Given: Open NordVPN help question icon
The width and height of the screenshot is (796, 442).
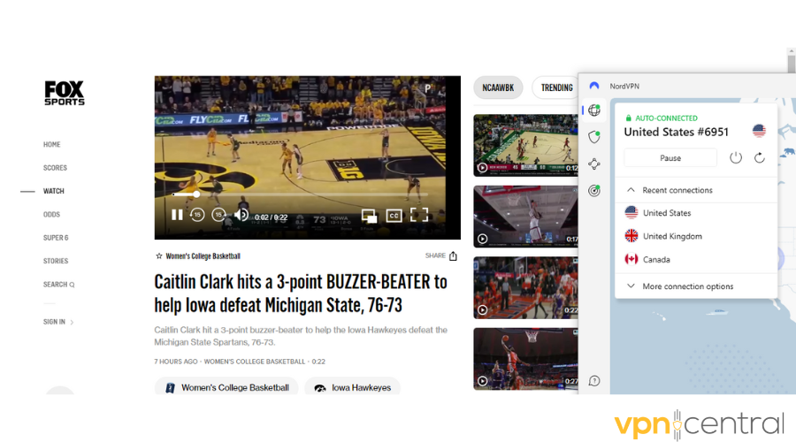Looking at the screenshot, I should point(594,381).
